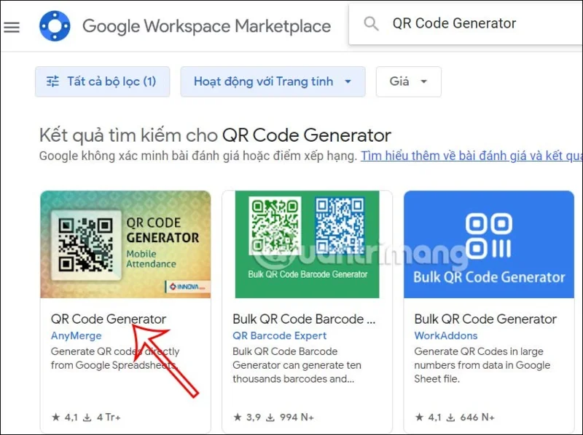Image resolution: width=583 pixels, height=435 pixels.
Task: Click the download icon next to 4 Tr+
Action: 87,418
